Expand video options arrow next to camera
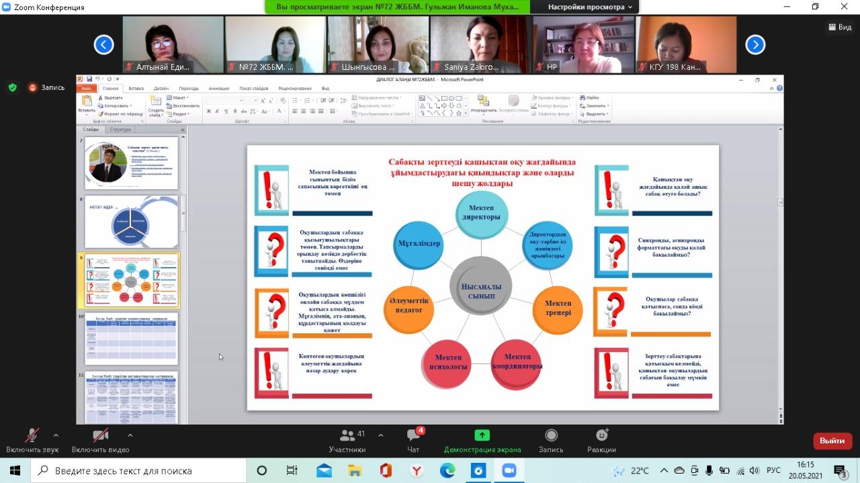The image size is (860, 483). point(130,435)
